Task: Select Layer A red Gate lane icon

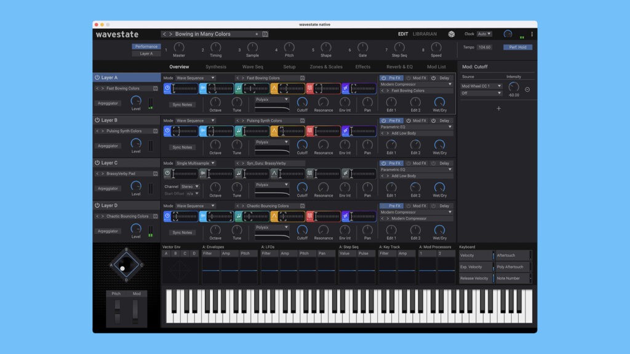Action: pyautogui.click(x=310, y=88)
